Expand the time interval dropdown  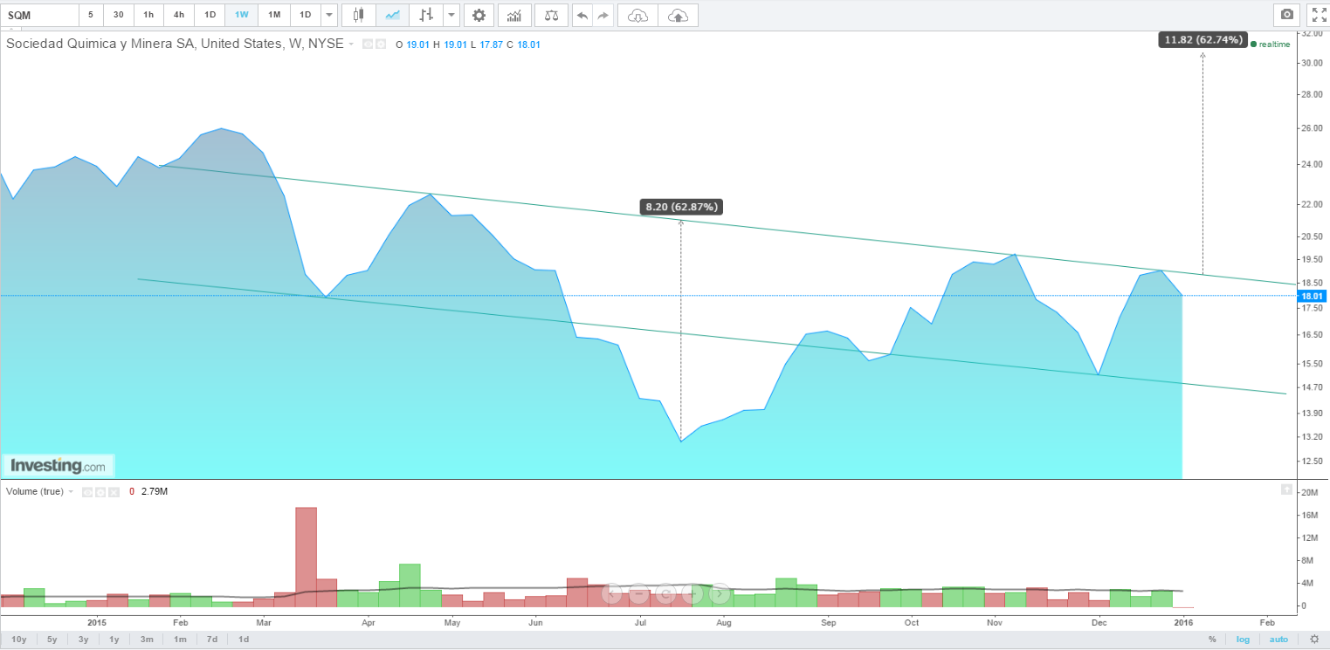(x=328, y=15)
